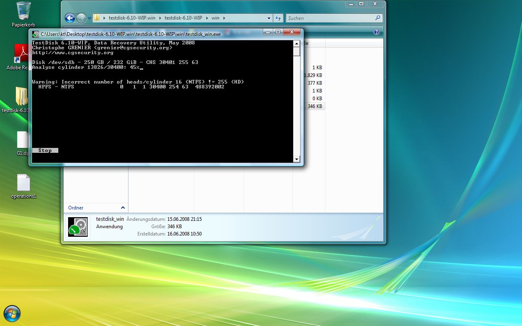Click the Disk /dev/sdb info line
The width and height of the screenshot is (522, 326).
(115, 62)
